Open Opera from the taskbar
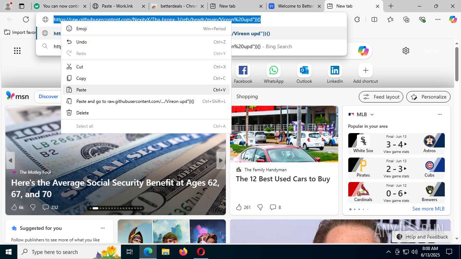Image resolution: width=461 pixels, height=259 pixels. click(x=201, y=252)
